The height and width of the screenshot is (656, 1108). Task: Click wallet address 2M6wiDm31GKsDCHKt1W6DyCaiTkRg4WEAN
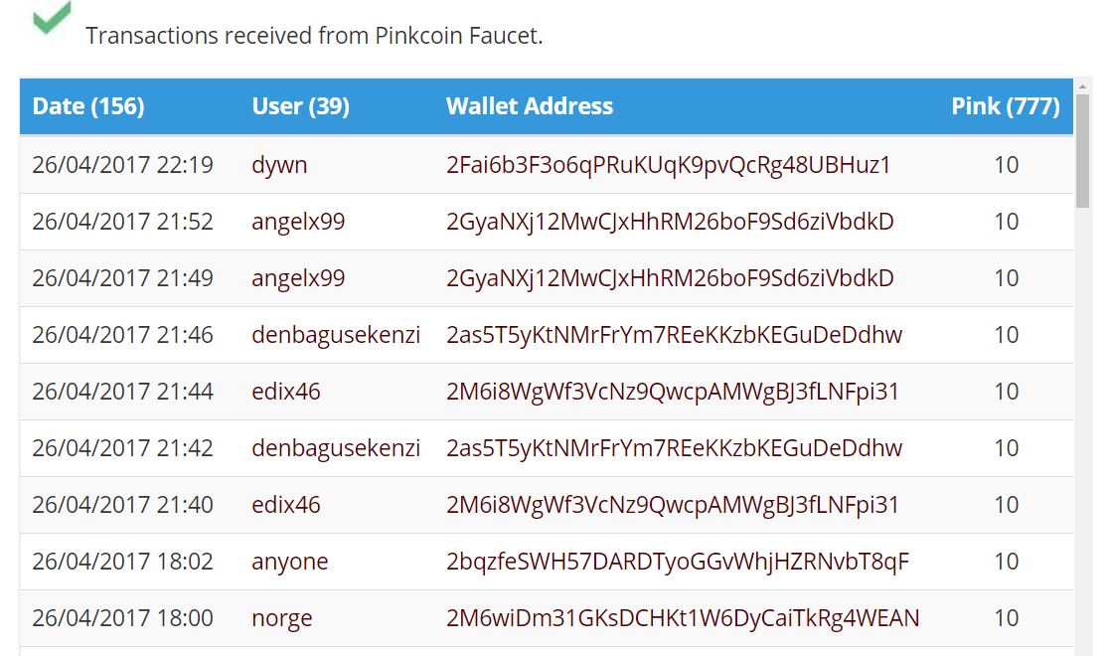(683, 618)
